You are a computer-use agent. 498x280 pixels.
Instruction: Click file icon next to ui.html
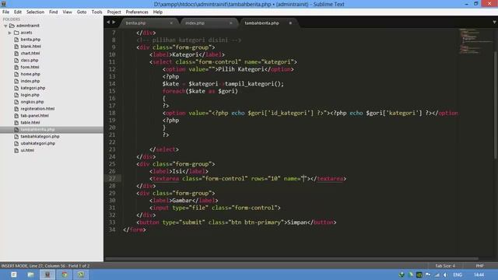click(x=16, y=151)
